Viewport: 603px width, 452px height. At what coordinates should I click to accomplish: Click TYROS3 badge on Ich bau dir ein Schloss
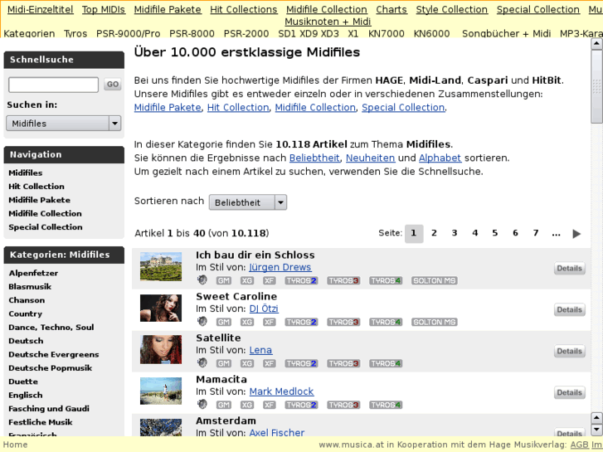point(343,281)
